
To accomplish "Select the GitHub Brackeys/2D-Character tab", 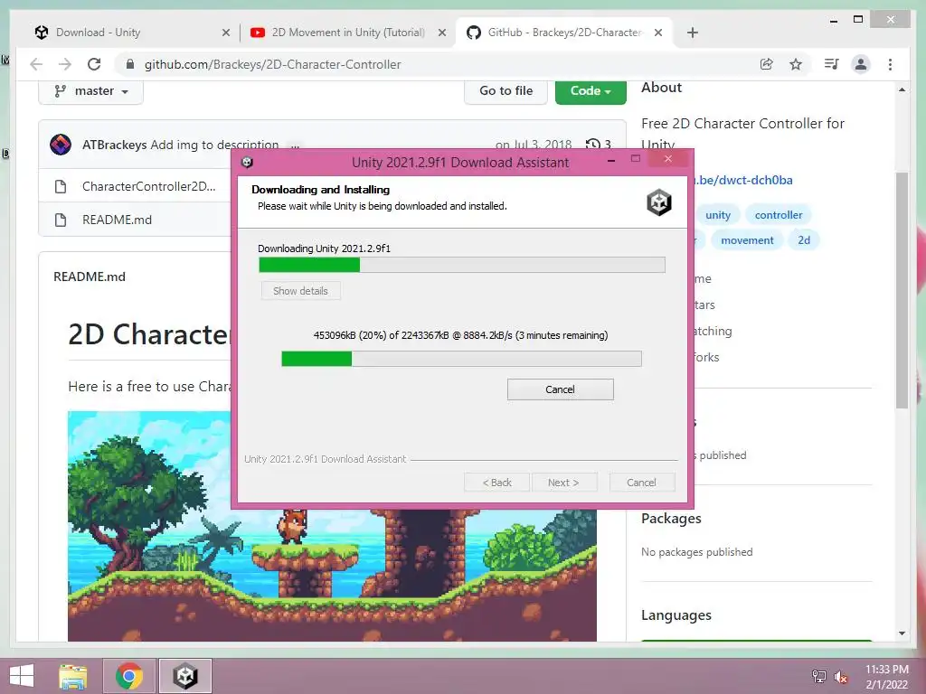I will click(x=564, y=33).
